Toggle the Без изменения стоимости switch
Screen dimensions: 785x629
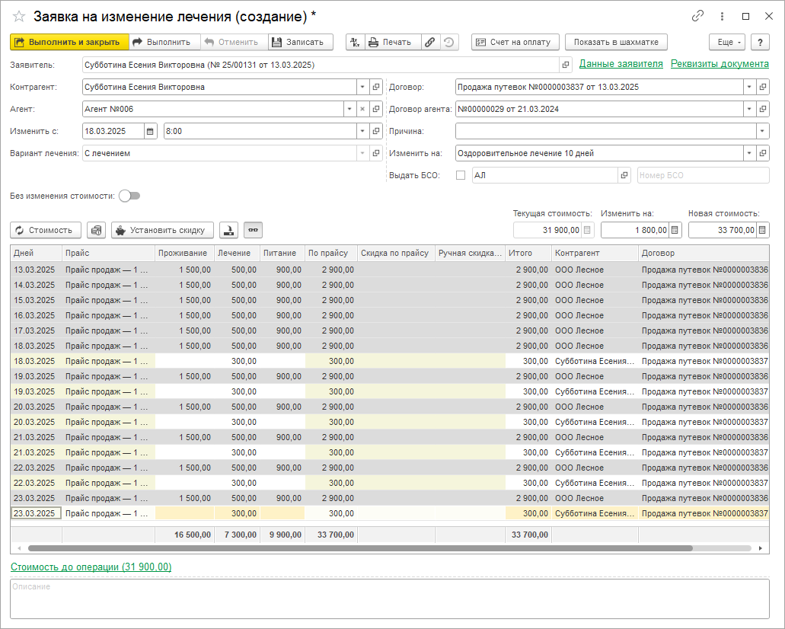pos(129,196)
